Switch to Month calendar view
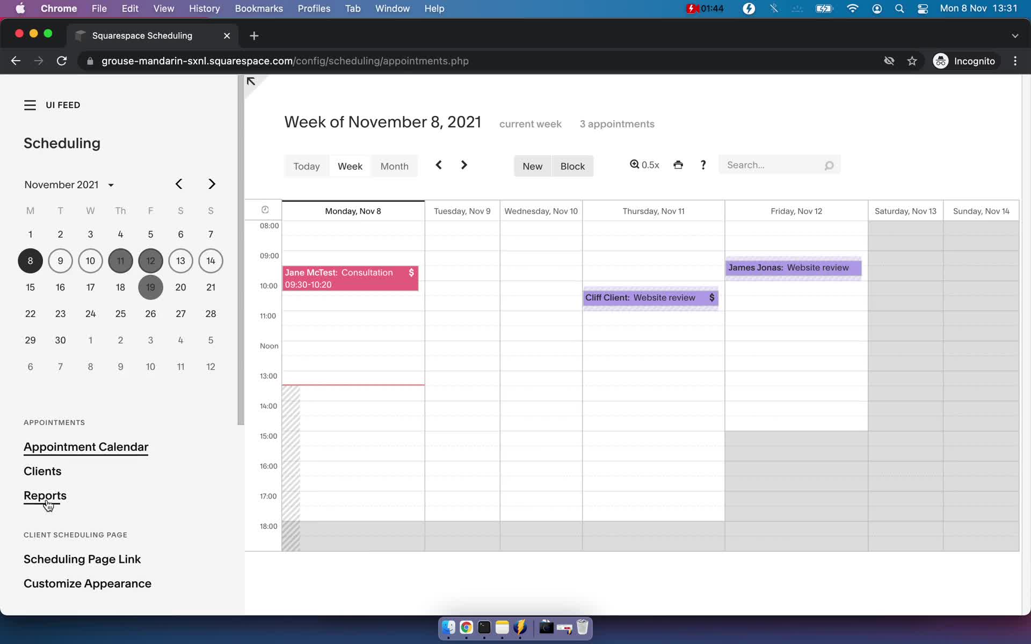1031x644 pixels. click(394, 165)
